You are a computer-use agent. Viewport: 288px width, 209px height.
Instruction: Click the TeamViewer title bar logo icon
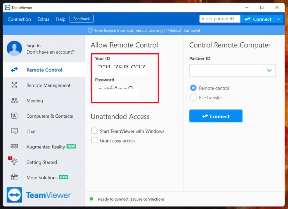8,8
